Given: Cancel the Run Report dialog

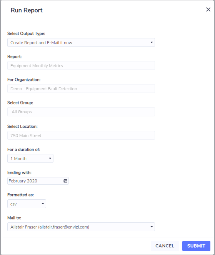Looking at the screenshot, I should [165, 246].
